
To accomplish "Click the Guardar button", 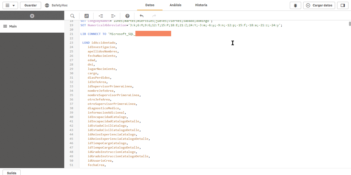I will point(31,5).
